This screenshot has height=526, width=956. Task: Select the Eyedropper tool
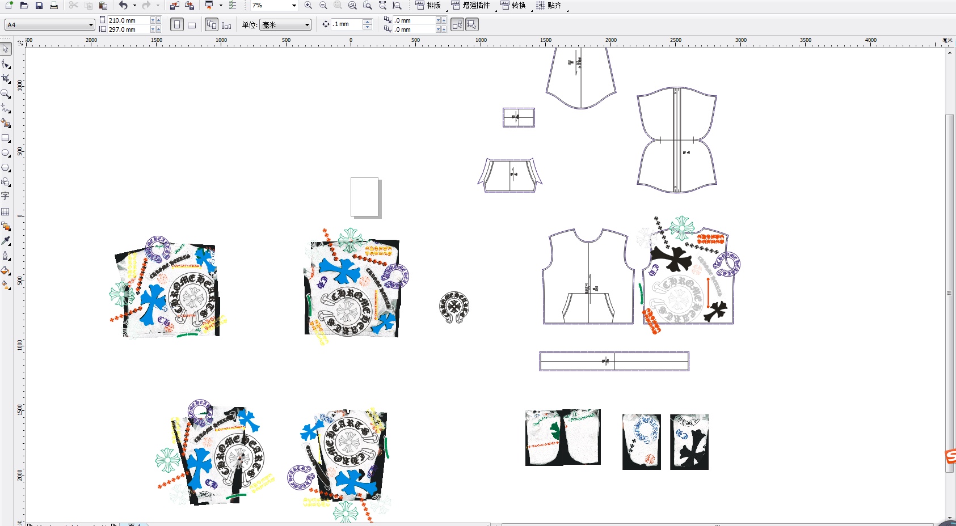click(x=6, y=241)
